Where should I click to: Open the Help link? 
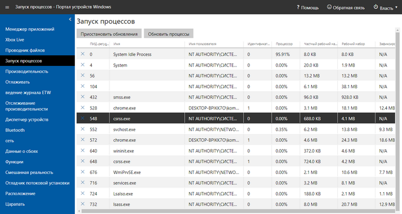pyautogui.click(x=307, y=8)
